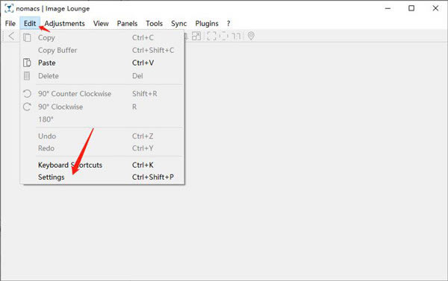
Task: Maximize the nomacs window
Action: coord(411,8)
